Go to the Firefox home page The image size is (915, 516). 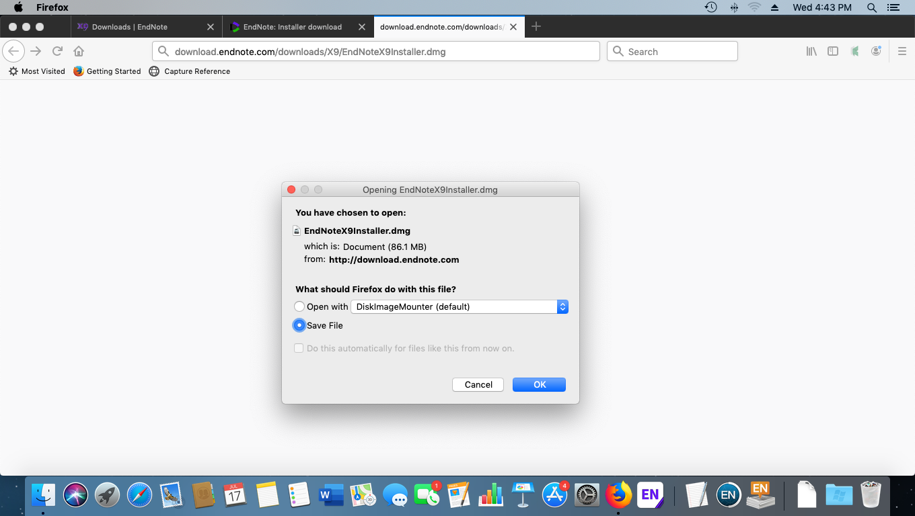tap(79, 51)
